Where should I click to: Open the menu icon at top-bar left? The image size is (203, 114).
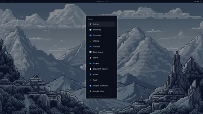point(2,1)
